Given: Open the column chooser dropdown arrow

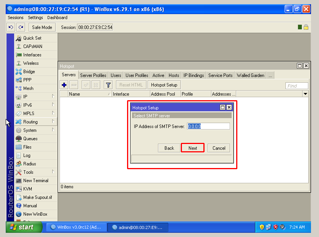Looking at the screenshot, I should click(x=305, y=94).
